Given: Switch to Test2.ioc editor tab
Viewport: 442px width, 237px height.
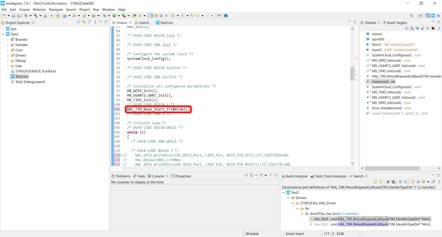Looking at the screenshot, I should (x=164, y=22).
